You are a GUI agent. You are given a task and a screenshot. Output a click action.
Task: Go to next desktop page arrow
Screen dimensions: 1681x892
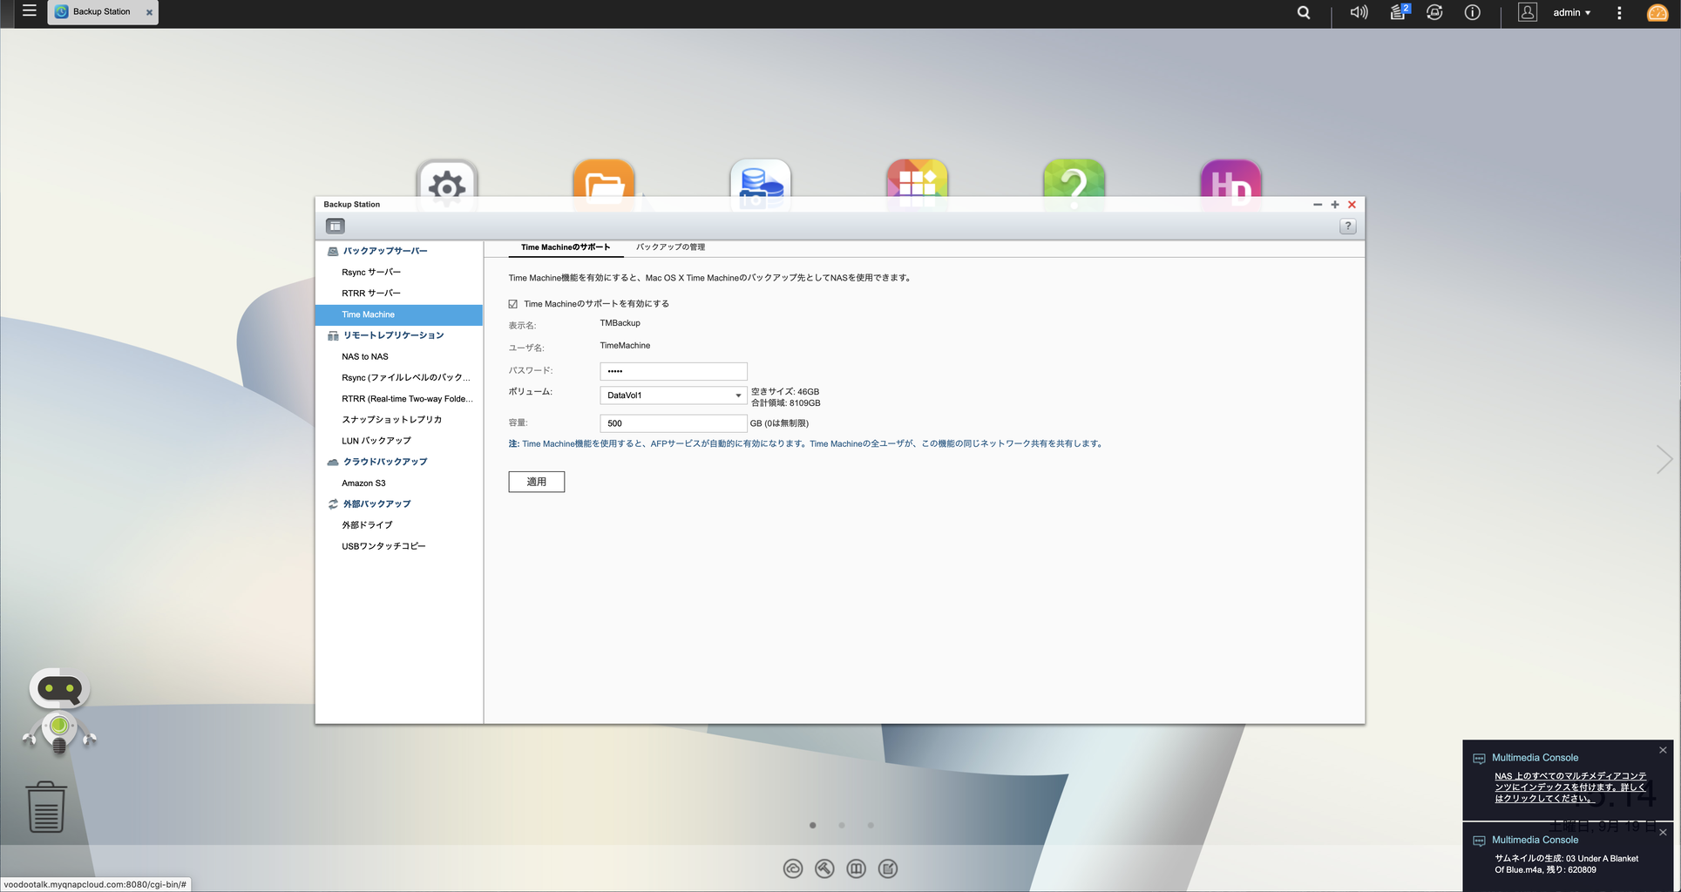tap(1664, 459)
